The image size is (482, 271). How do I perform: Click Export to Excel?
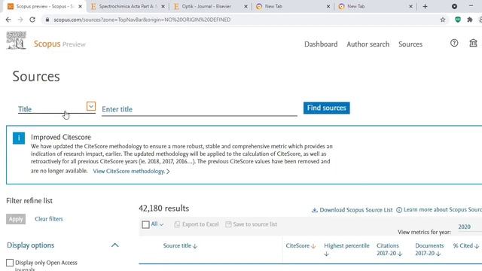point(197,224)
